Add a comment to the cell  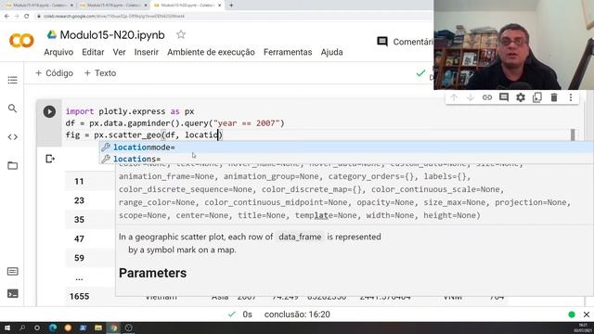click(503, 97)
